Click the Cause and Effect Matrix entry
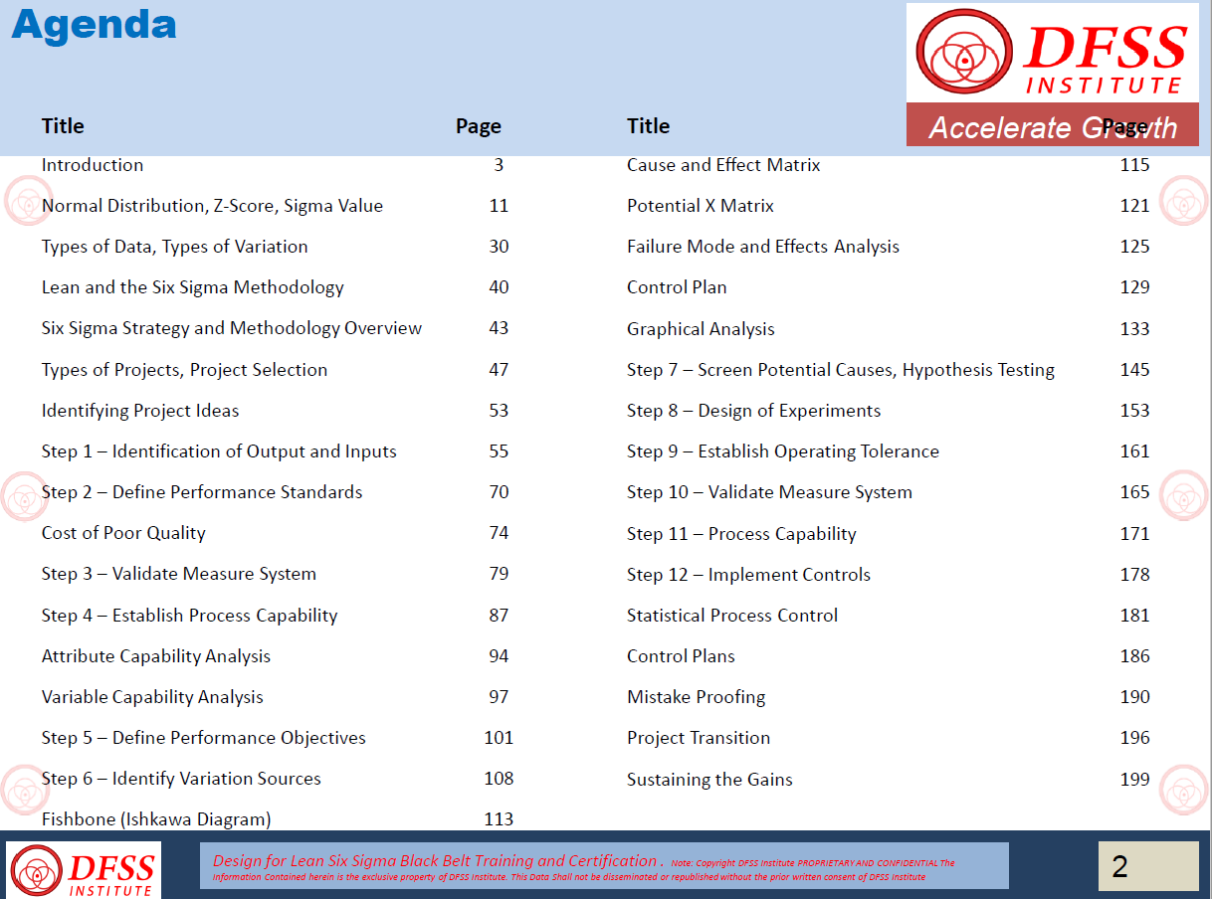 (x=723, y=165)
